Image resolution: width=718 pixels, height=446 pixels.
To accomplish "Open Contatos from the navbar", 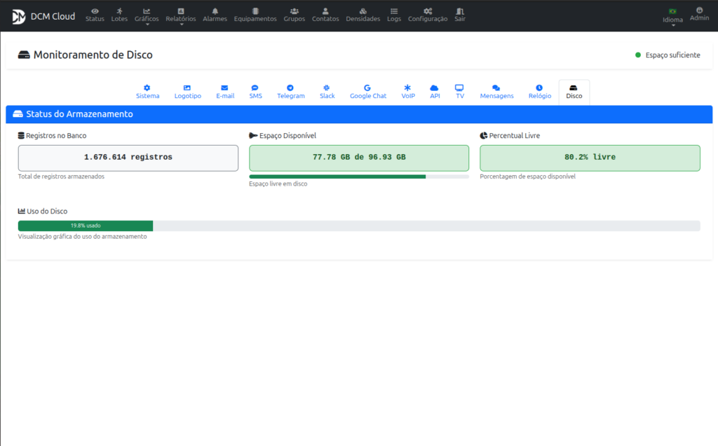I will coord(325,15).
